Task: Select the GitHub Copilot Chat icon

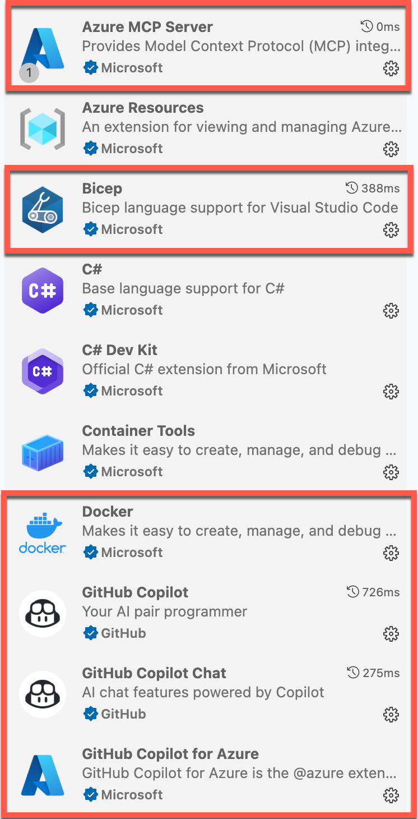Action: point(42,694)
